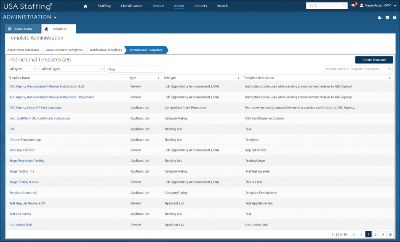This screenshot has height=242, width=400.
Task: Switch to the Admin Home tab
Action: [x=23, y=29]
